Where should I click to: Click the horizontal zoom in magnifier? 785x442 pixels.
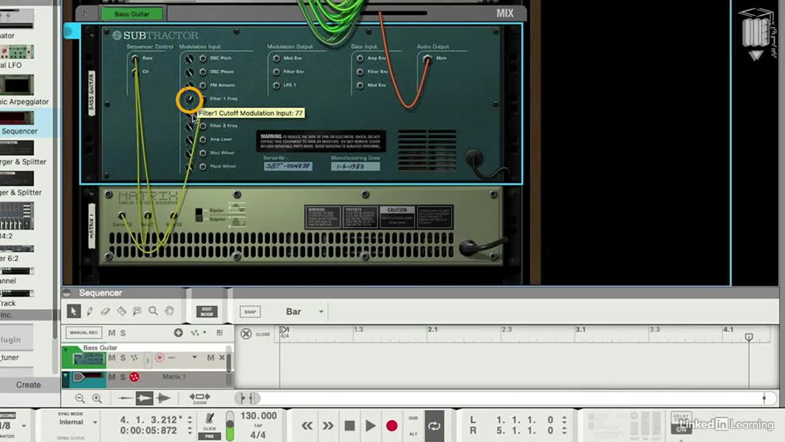(x=97, y=398)
